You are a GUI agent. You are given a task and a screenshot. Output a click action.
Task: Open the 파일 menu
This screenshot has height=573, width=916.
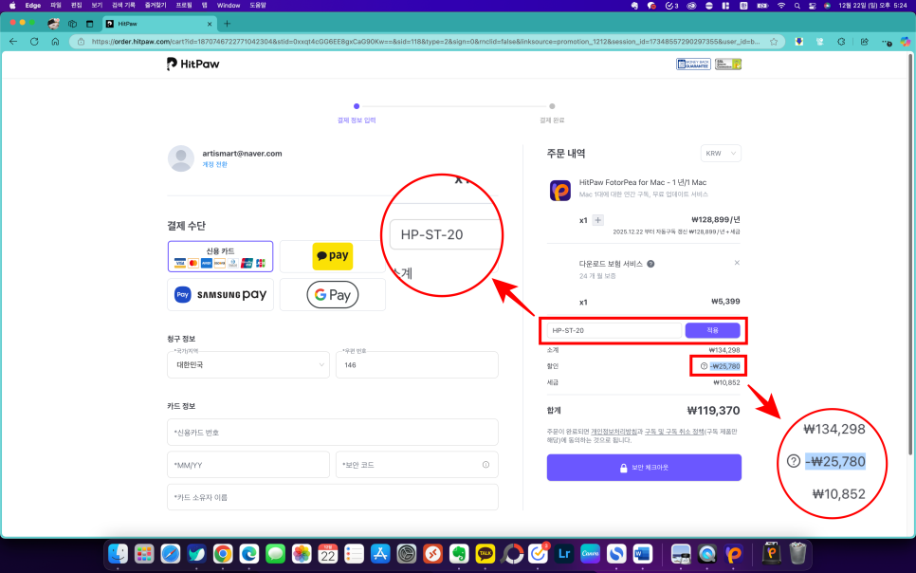coord(56,6)
